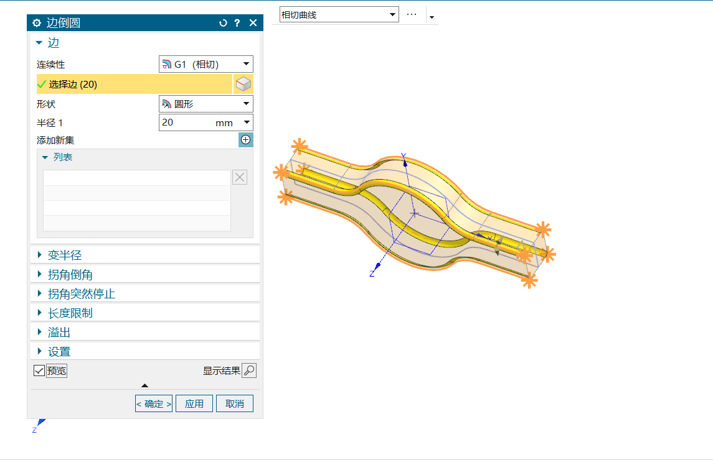The height and width of the screenshot is (460, 713).
Task: Click the 半径 1 value field
Action: click(186, 122)
